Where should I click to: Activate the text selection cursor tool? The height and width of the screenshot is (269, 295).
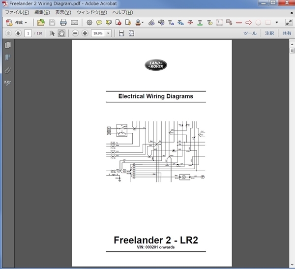[52, 33]
